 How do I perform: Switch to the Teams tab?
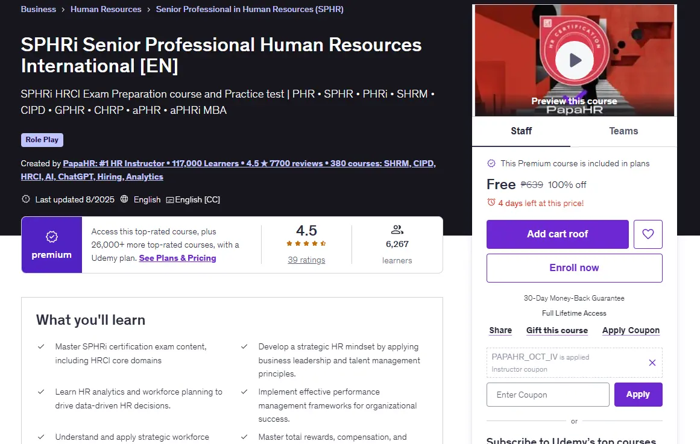coord(623,131)
